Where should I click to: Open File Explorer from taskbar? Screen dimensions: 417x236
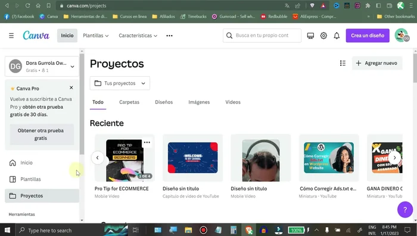click(x=188, y=230)
